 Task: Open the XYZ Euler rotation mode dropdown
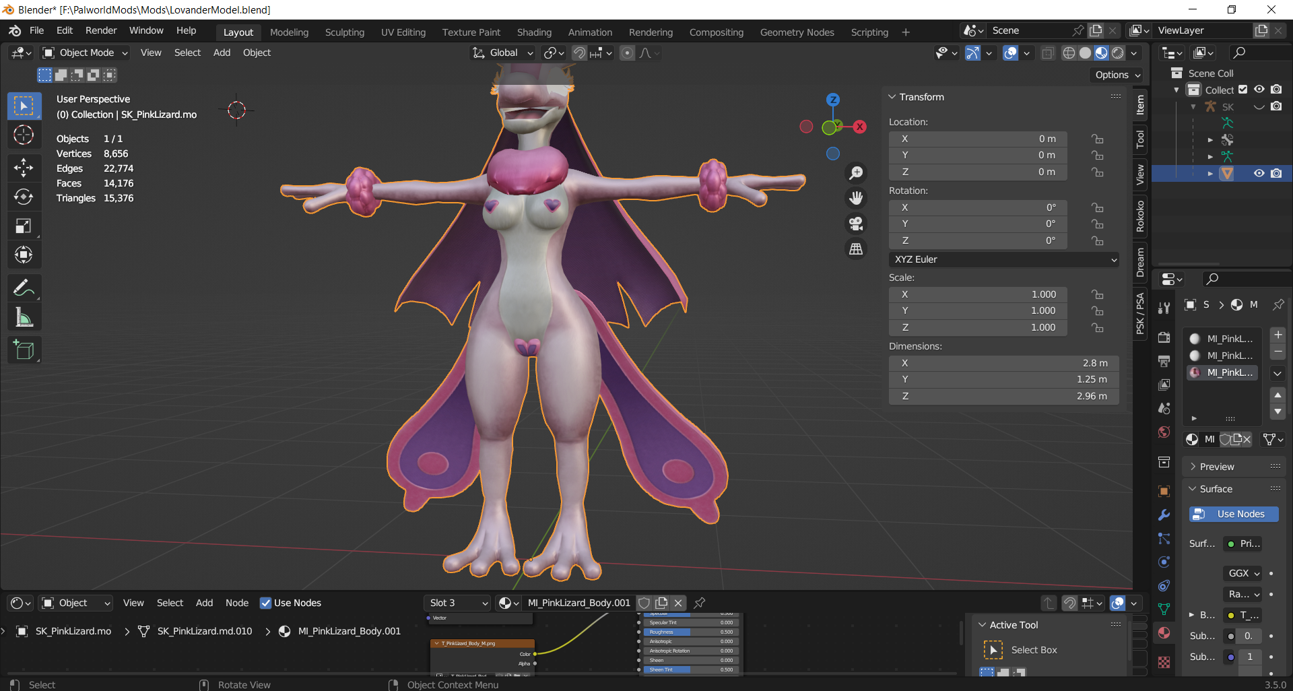coord(1003,259)
